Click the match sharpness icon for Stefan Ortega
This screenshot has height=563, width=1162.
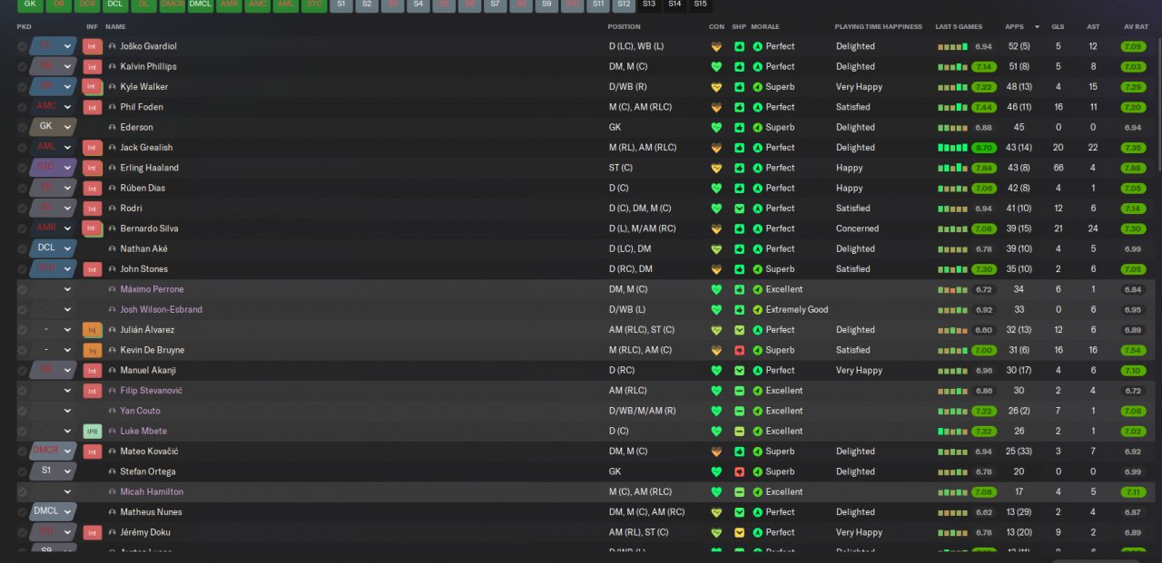[739, 471]
